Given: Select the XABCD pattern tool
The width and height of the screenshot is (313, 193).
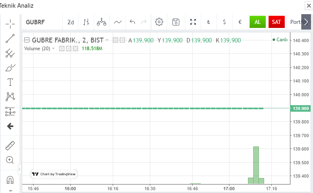Looking at the screenshot, I should [10, 97].
